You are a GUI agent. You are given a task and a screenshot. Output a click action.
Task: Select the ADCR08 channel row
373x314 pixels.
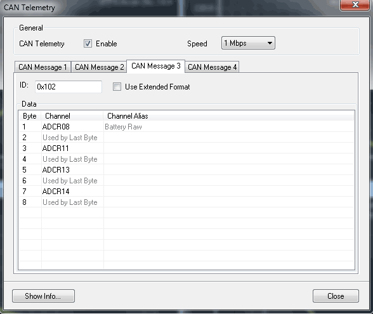point(186,127)
